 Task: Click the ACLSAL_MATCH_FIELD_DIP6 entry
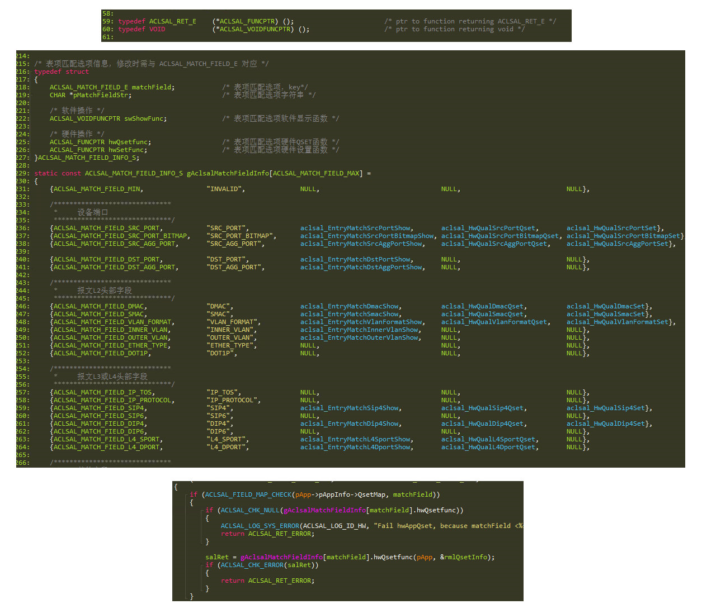(x=98, y=431)
